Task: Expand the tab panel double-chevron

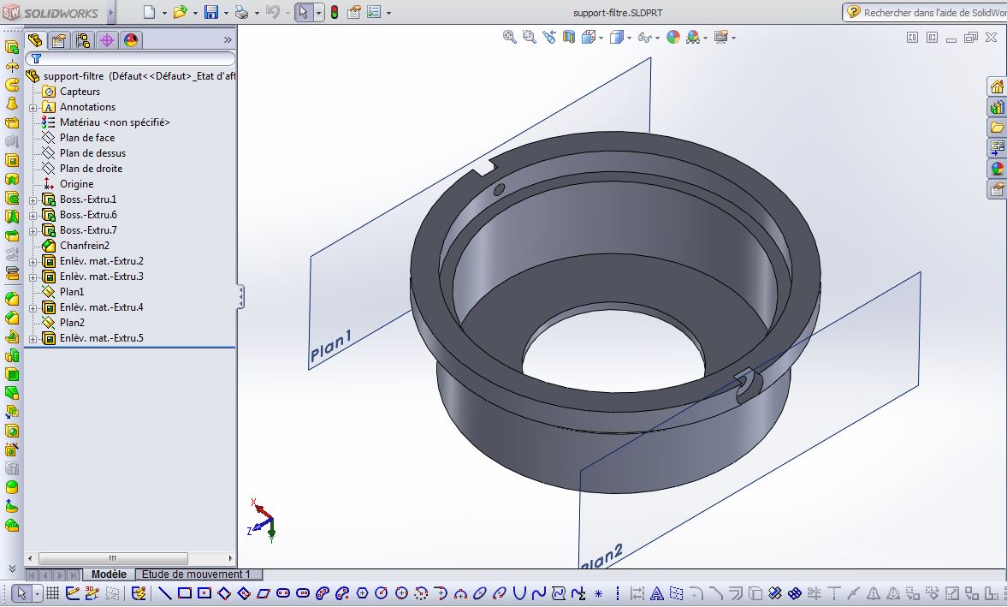Action: coord(228,40)
